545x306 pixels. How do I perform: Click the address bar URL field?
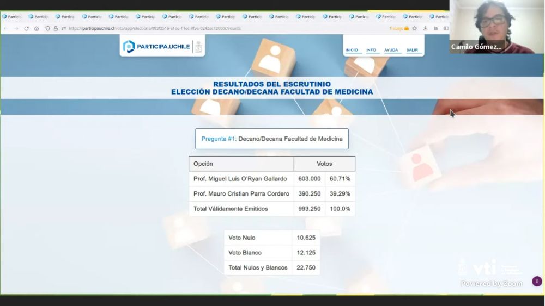click(218, 28)
